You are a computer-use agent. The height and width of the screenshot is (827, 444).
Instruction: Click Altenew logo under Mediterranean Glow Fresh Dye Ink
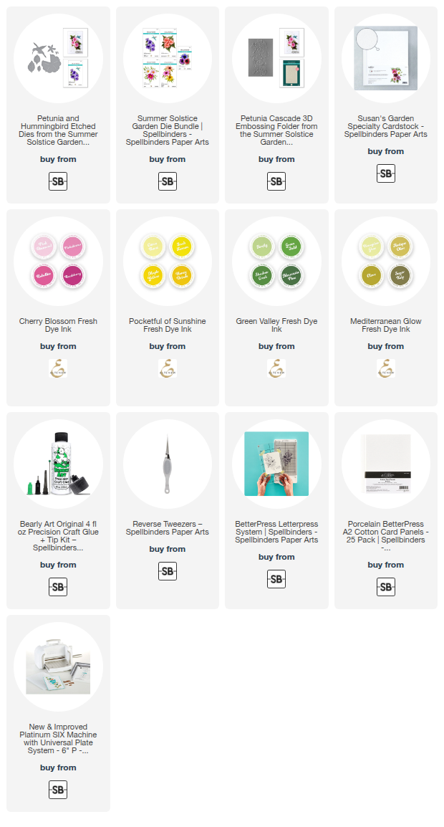point(385,368)
